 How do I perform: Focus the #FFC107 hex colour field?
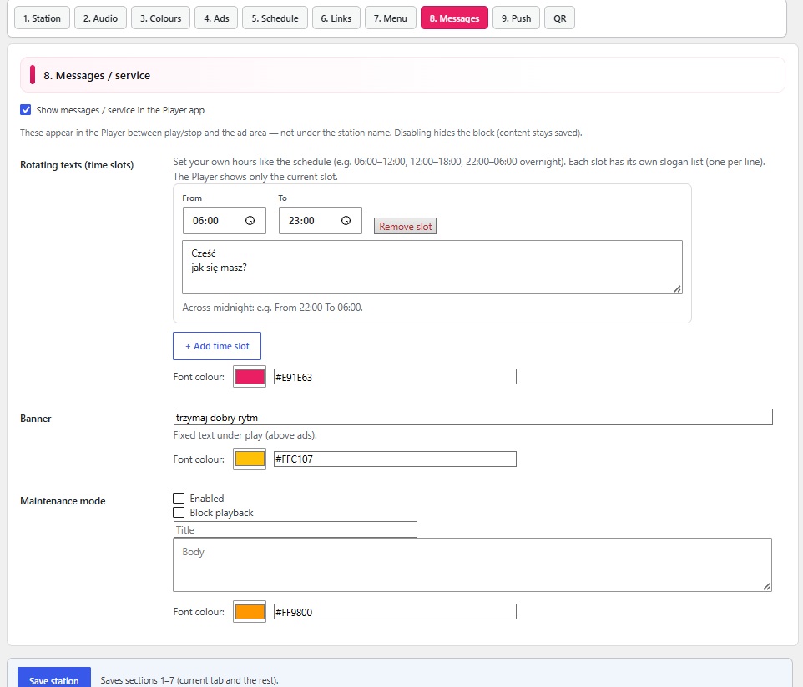coord(395,459)
